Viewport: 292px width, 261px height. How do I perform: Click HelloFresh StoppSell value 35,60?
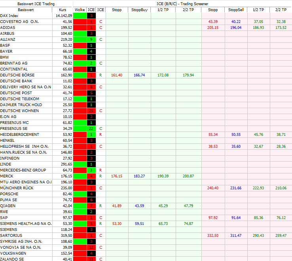click(x=236, y=147)
